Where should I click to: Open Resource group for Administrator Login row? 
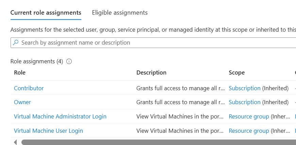click(249, 116)
